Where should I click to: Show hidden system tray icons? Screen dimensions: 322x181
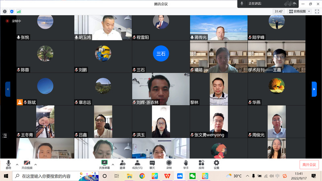[248, 176]
